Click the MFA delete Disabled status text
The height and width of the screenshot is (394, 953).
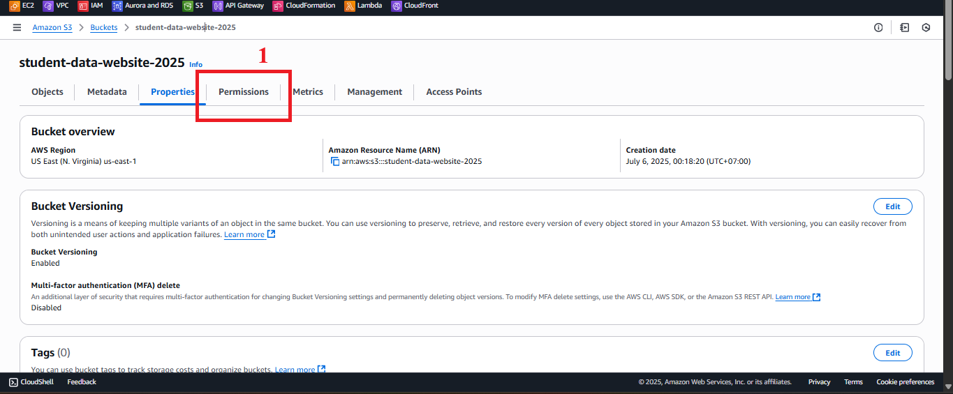pos(46,308)
